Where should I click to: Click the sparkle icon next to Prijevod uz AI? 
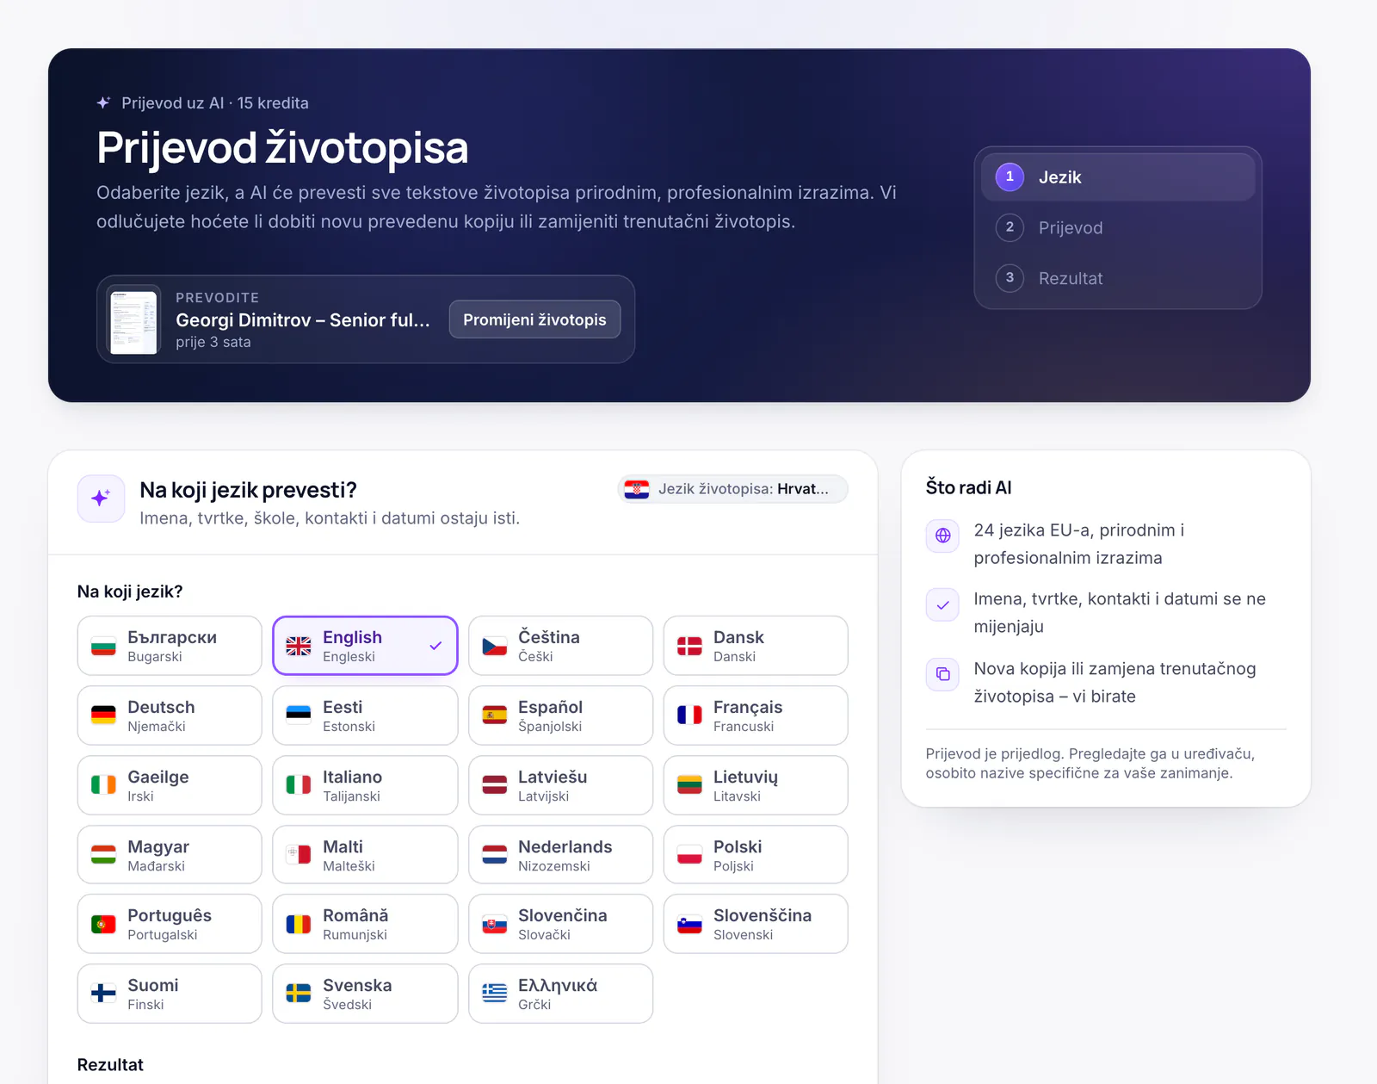(x=103, y=102)
